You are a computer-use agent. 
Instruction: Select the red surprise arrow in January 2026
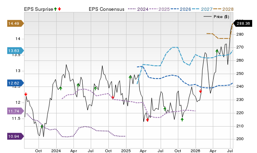pos(200,91)
